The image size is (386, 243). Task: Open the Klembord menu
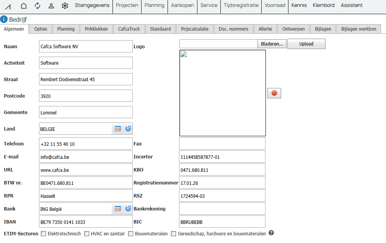point(324,5)
